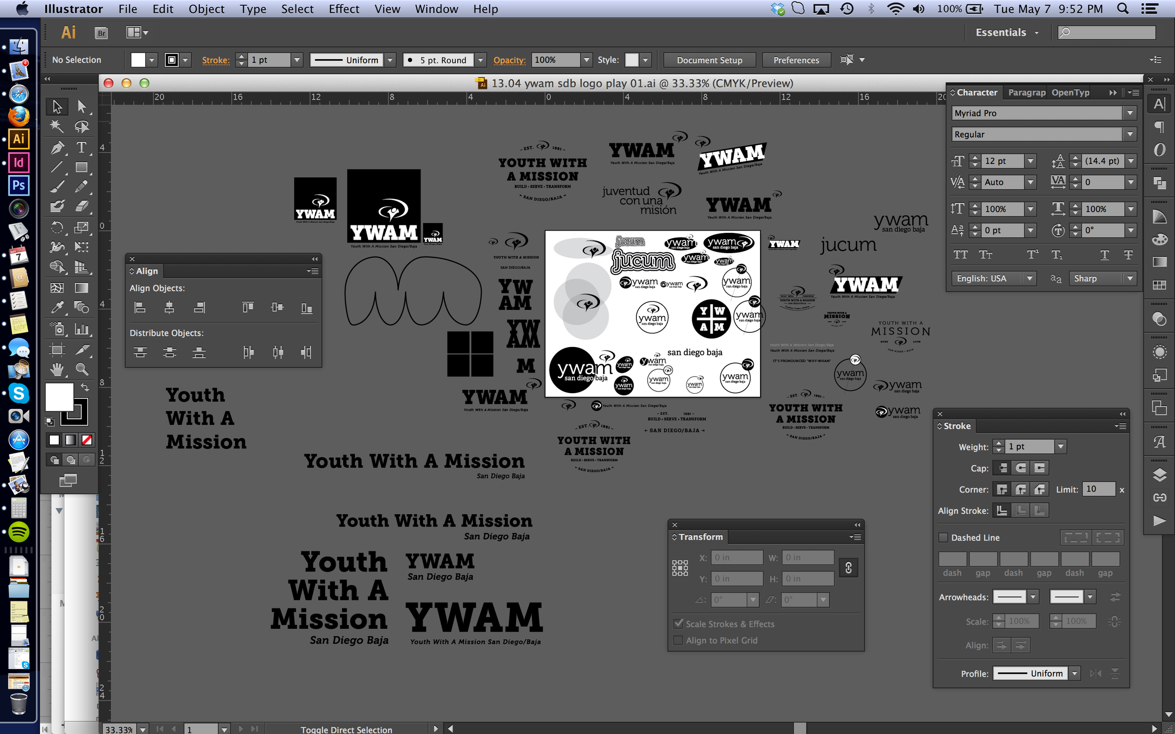Choose Round Join corner in Stroke panel
The width and height of the screenshot is (1175, 734).
click(1020, 489)
